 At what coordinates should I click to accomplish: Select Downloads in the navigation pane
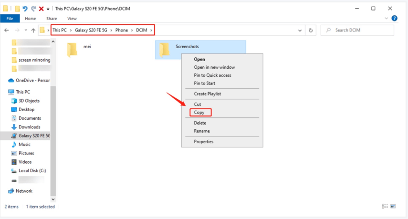click(29, 127)
